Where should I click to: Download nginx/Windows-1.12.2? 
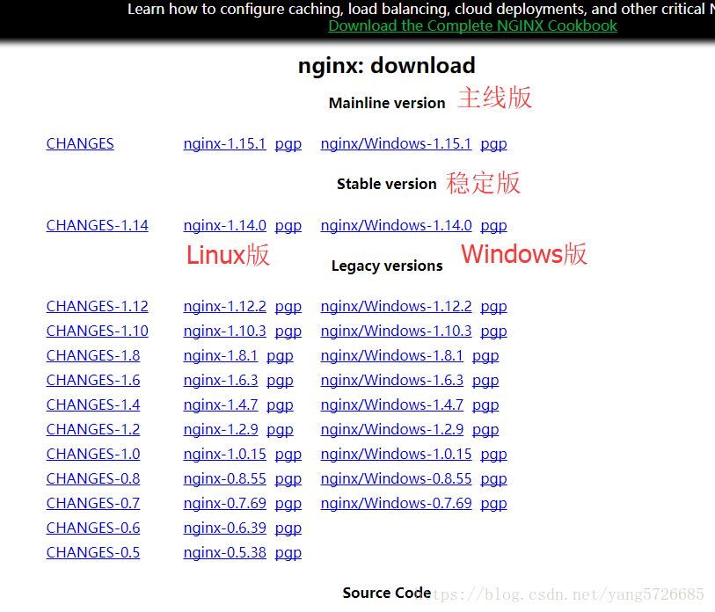coord(397,307)
